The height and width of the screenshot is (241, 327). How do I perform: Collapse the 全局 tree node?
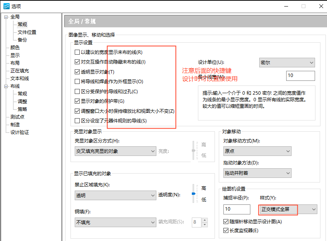(6, 16)
